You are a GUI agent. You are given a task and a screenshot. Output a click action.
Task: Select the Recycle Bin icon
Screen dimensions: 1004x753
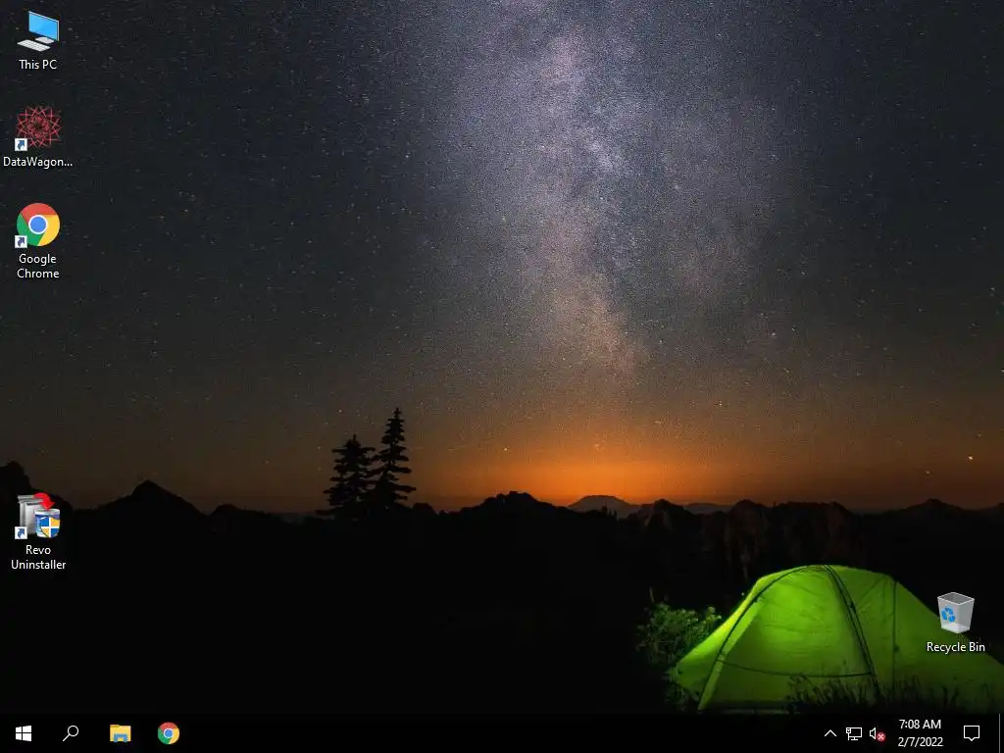coord(955,623)
